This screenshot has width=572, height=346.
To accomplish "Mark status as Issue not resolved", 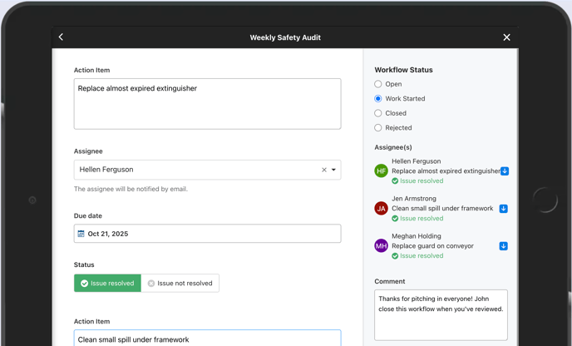I will click(x=180, y=284).
